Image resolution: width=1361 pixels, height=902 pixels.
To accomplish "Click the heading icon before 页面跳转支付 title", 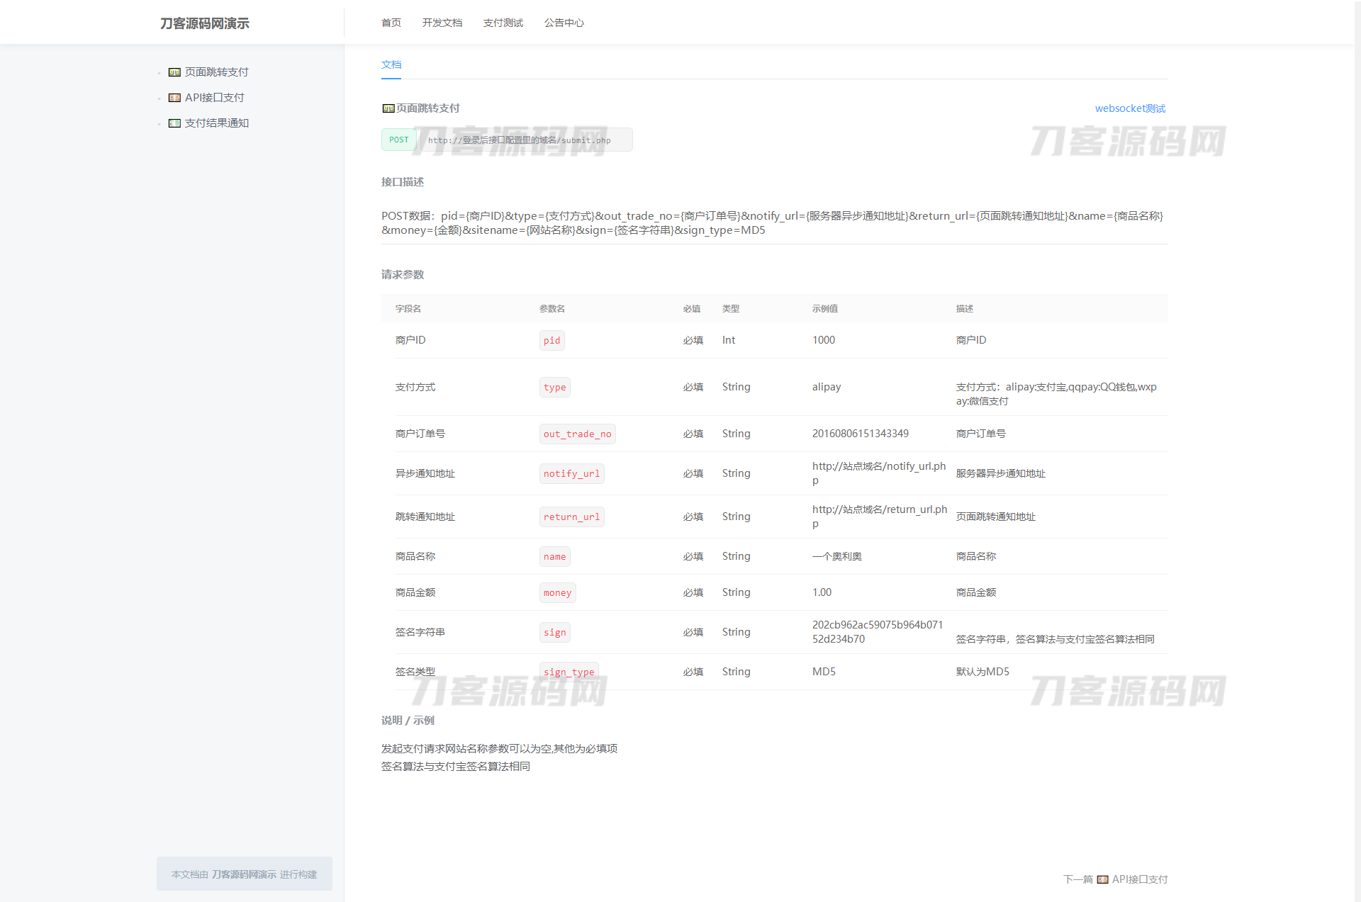I will (388, 108).
